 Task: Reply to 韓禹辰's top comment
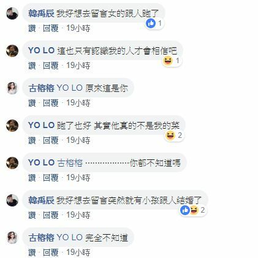click(x=51, y=28)
